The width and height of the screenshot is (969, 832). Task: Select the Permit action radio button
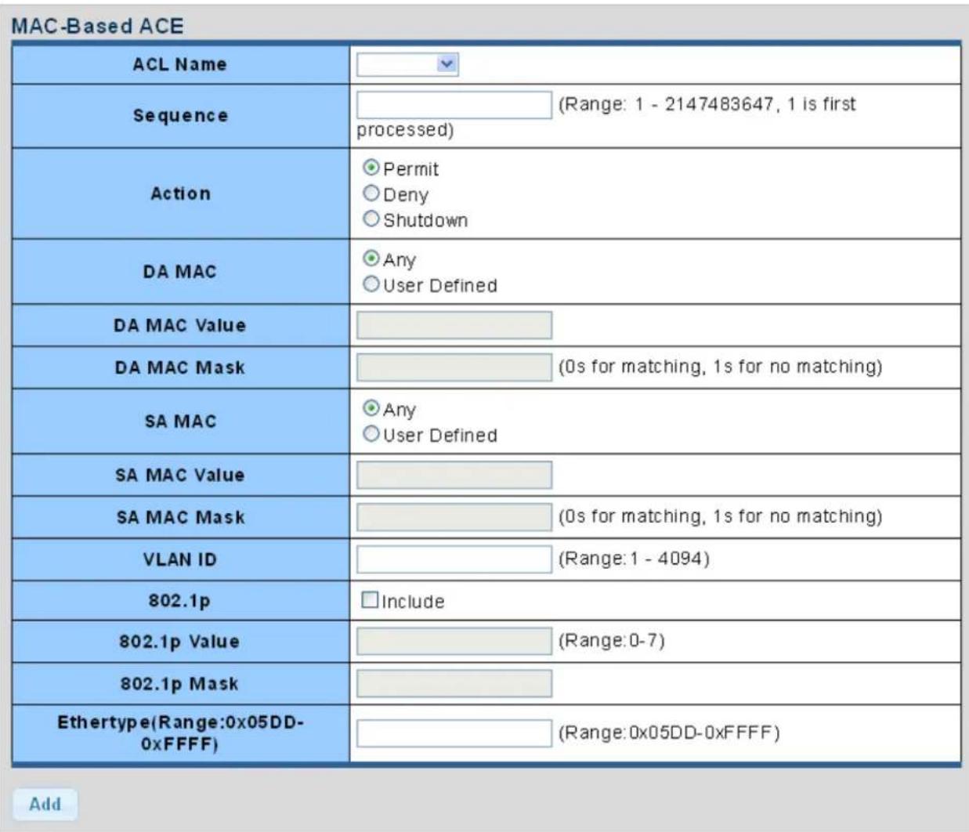click(371, 168)
